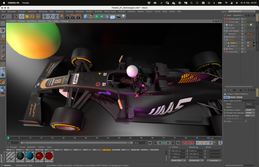Click the timeline range slider bar
259x167 pixels.
77,143
